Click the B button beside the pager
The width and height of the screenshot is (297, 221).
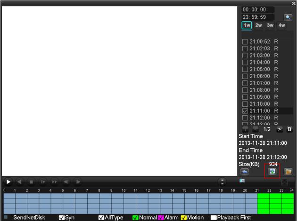tap(289, 129)
